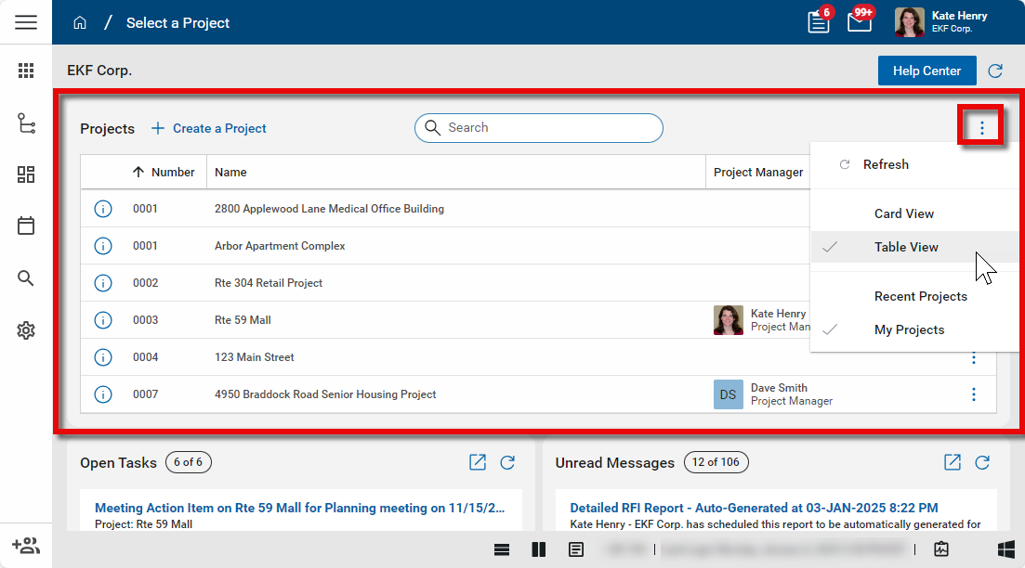Click the Help Center button
The width and height of the screenshot is (1025, 568).
point(926,71)
